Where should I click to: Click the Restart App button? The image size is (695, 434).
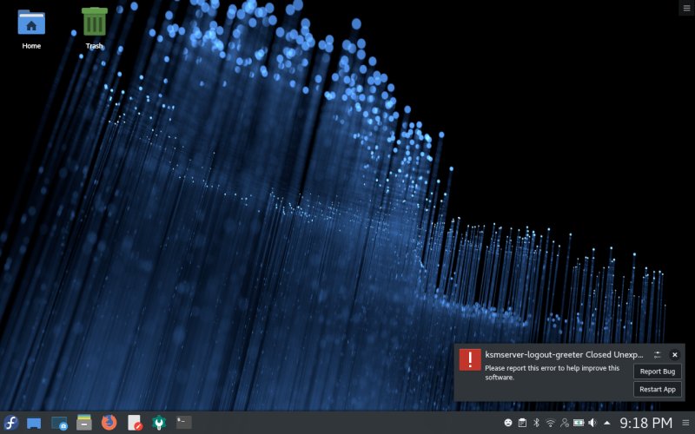tap(657, 389)
